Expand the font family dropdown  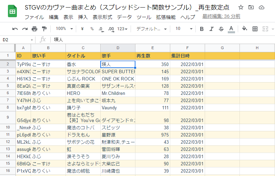click(x=151, y=29)
